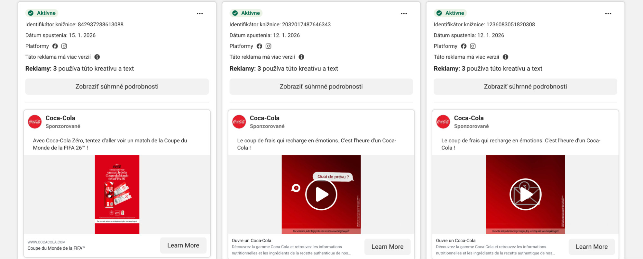Viewport: 643px width, 259px height.
Task: Play the 'Quoi de prévu ?' video
Action: click(x=321, y=194)
